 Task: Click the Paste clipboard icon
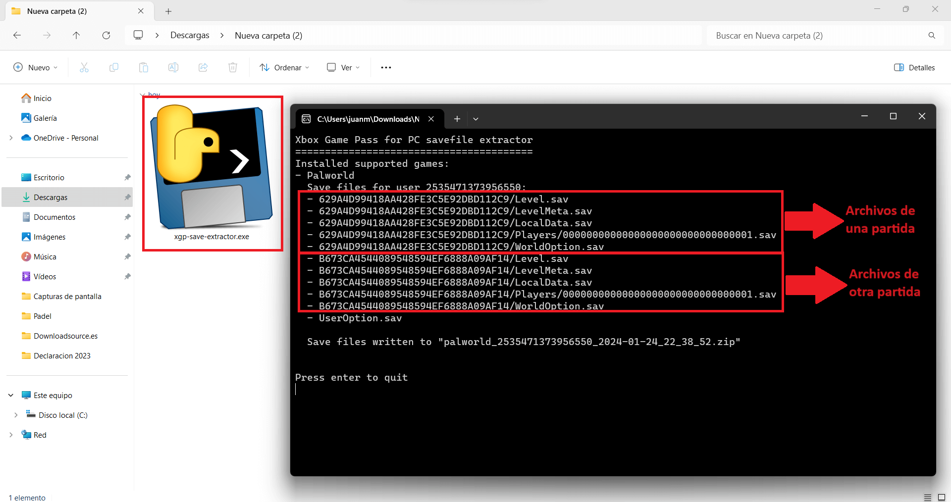144,67
